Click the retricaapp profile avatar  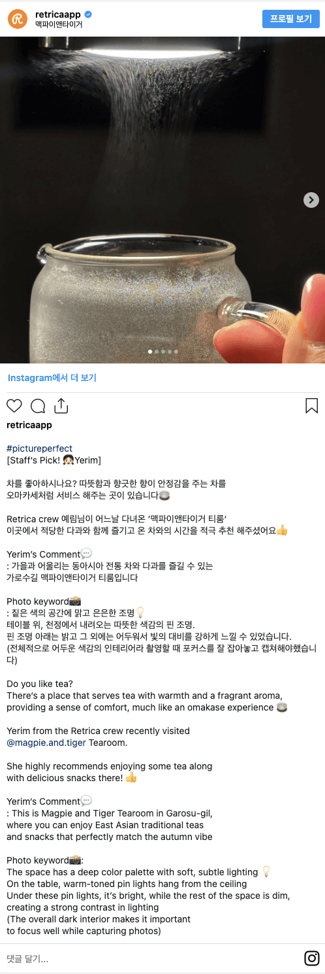point(18,19)
